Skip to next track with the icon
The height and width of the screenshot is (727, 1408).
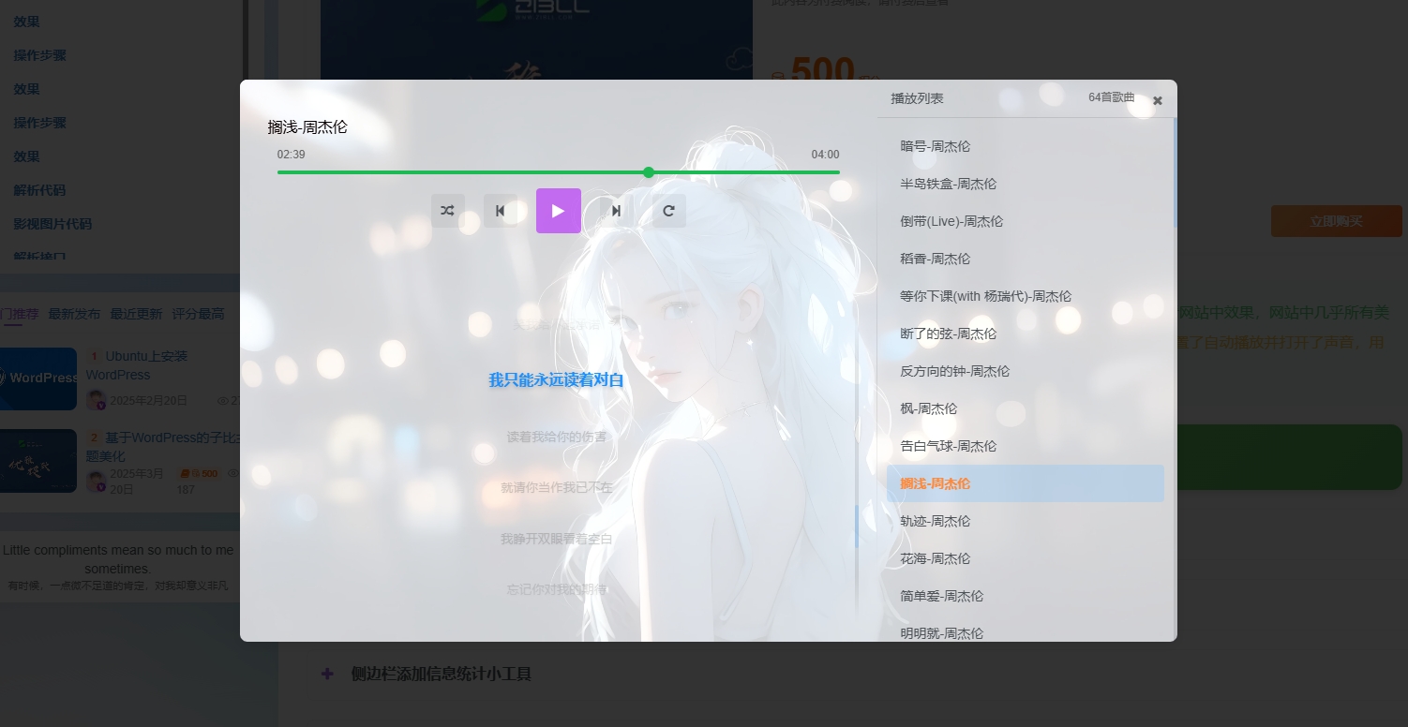point(616,211)
